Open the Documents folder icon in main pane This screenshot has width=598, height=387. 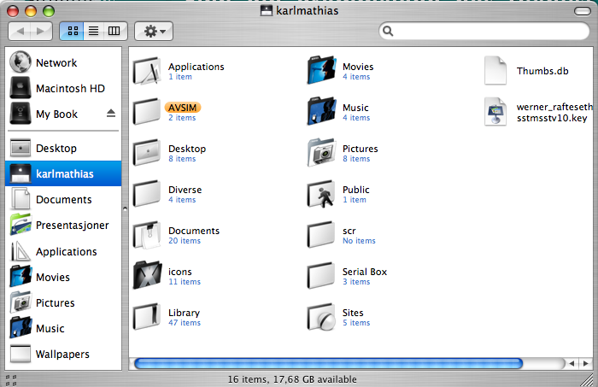[x=147, y=235]
